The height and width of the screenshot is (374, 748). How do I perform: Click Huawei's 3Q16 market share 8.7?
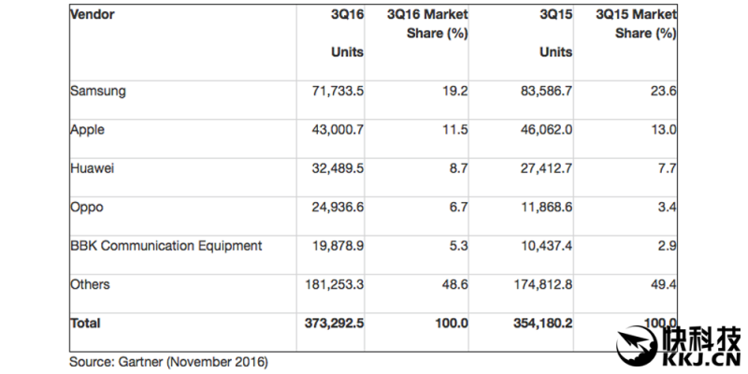[x=458, y=169]
